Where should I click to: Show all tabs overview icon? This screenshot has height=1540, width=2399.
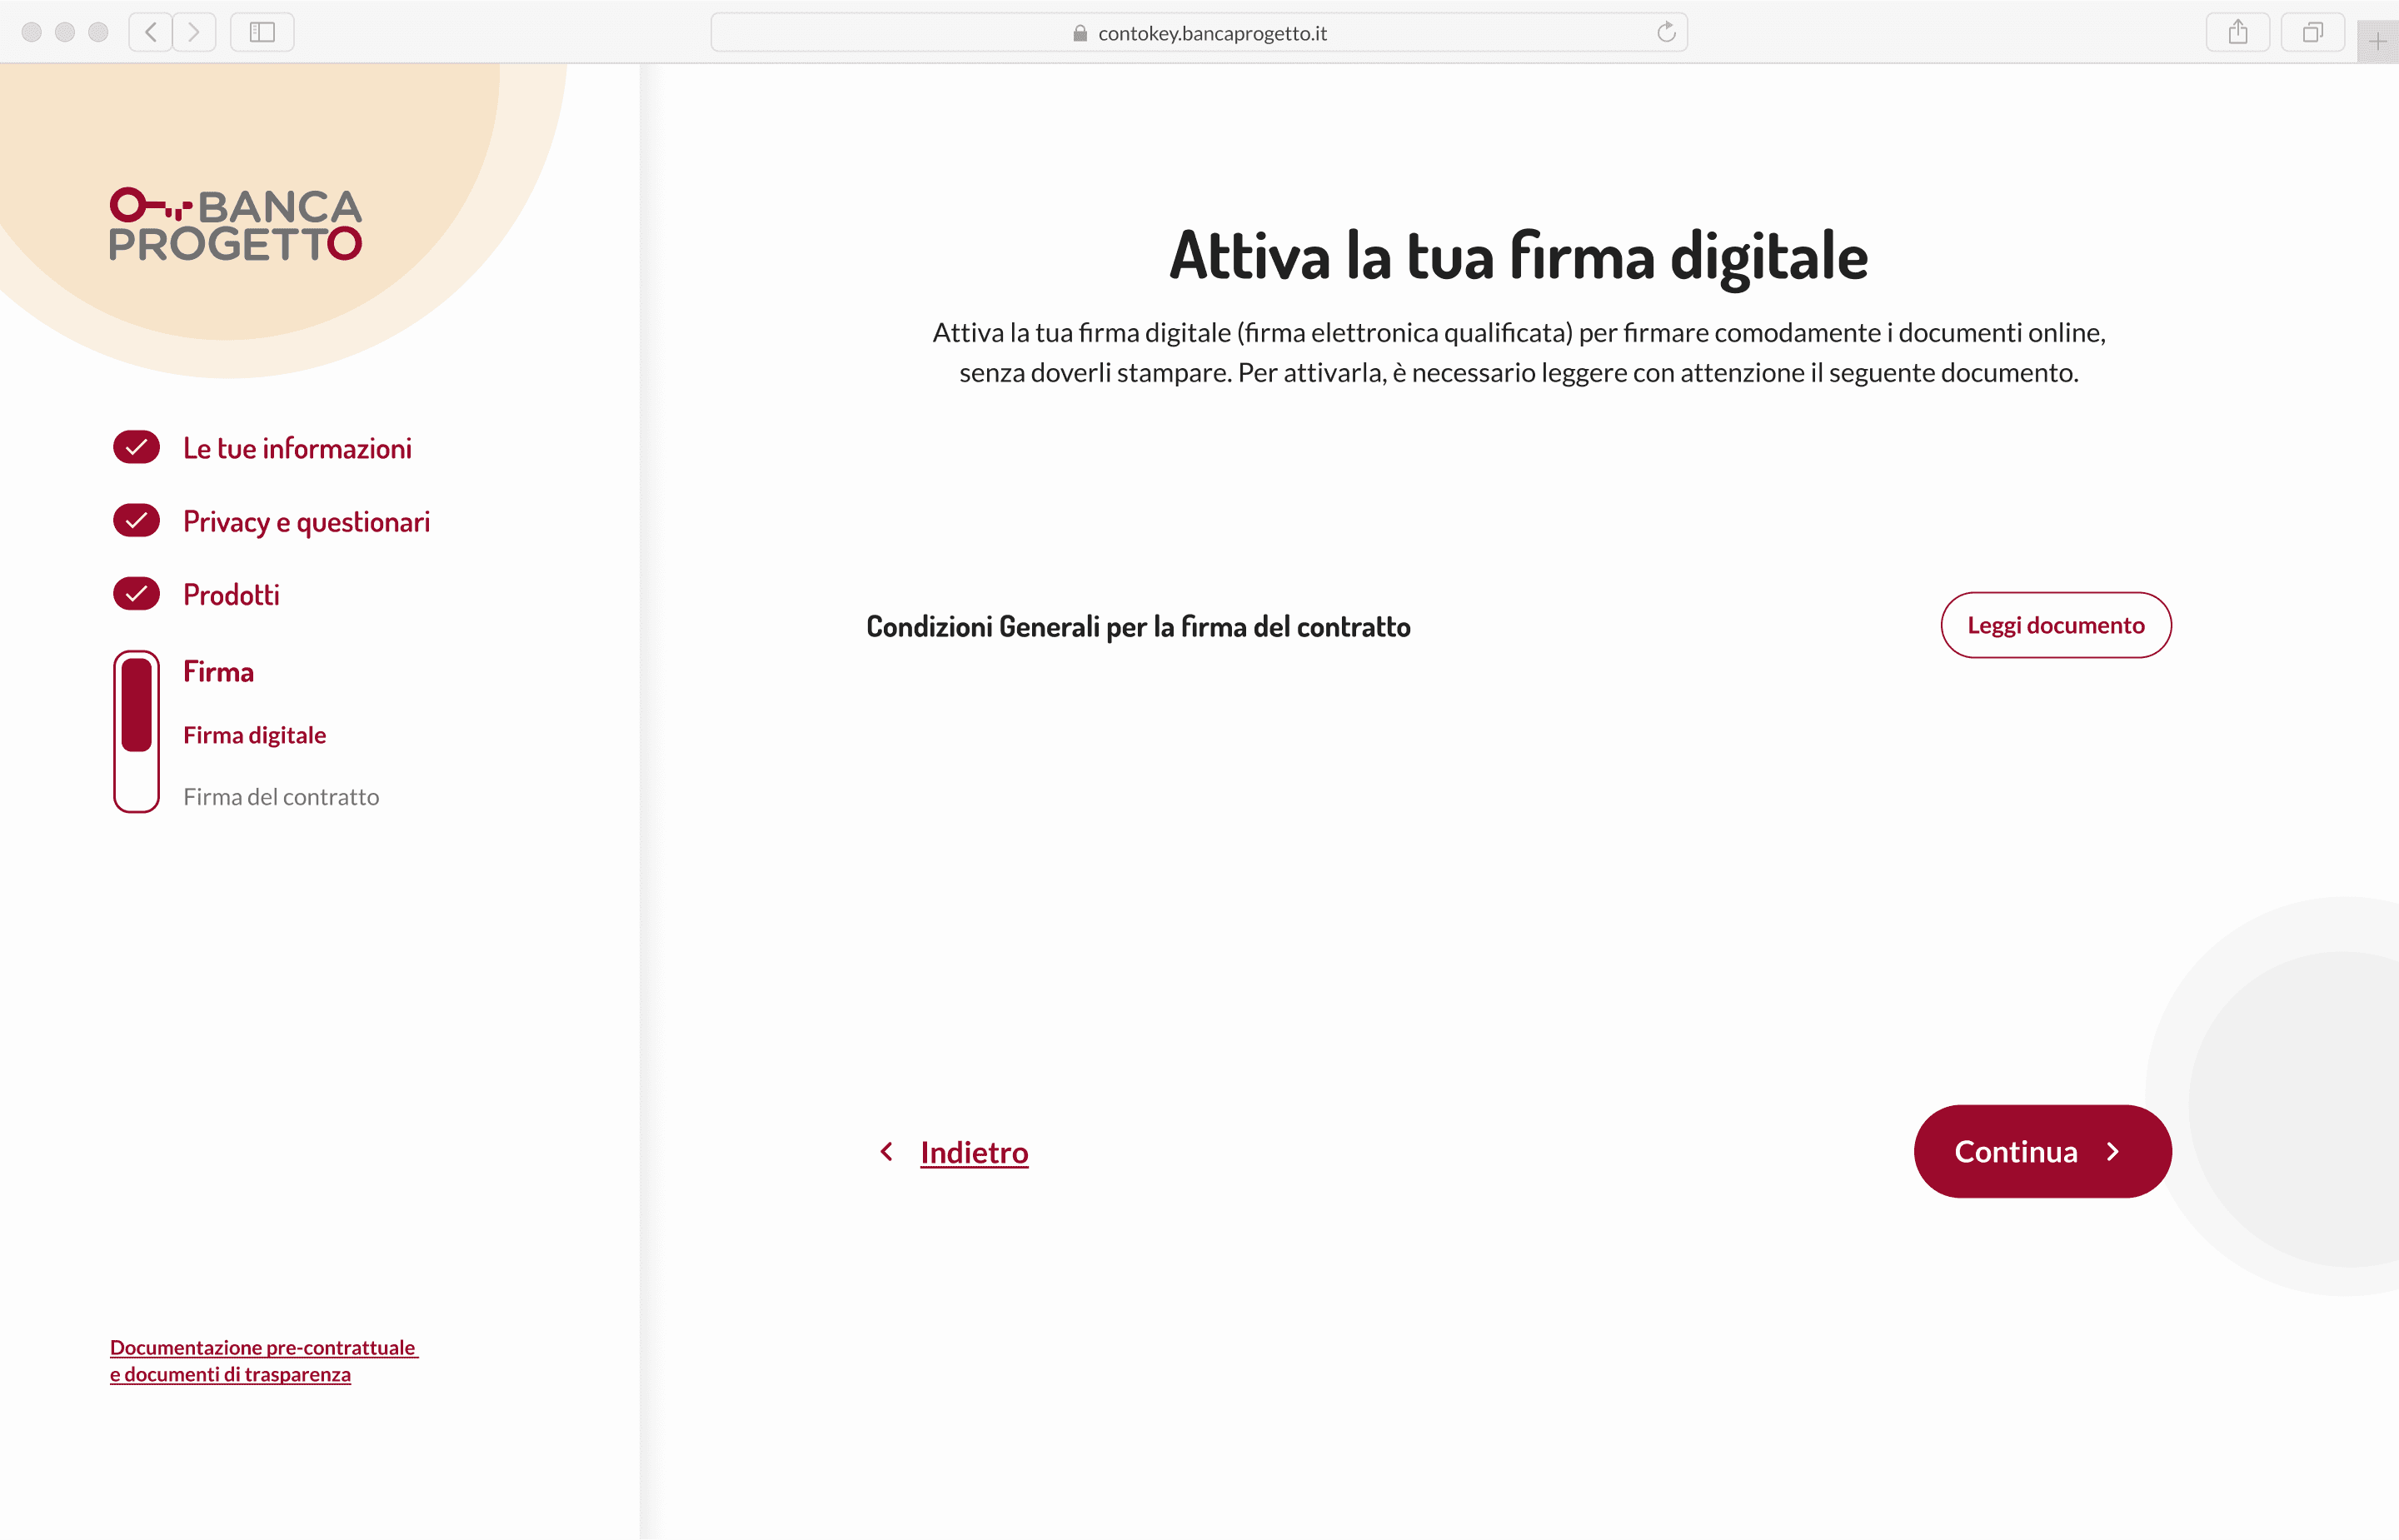pyautogui.click(x=2312, y=32)
